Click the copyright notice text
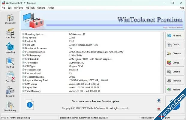The width and height of the screenshot is (186, 120). (x=95, y=108)
